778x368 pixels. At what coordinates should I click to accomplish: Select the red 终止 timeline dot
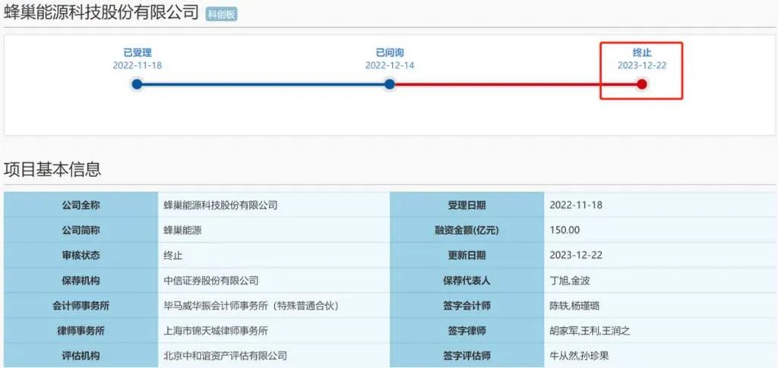point(642,84)
